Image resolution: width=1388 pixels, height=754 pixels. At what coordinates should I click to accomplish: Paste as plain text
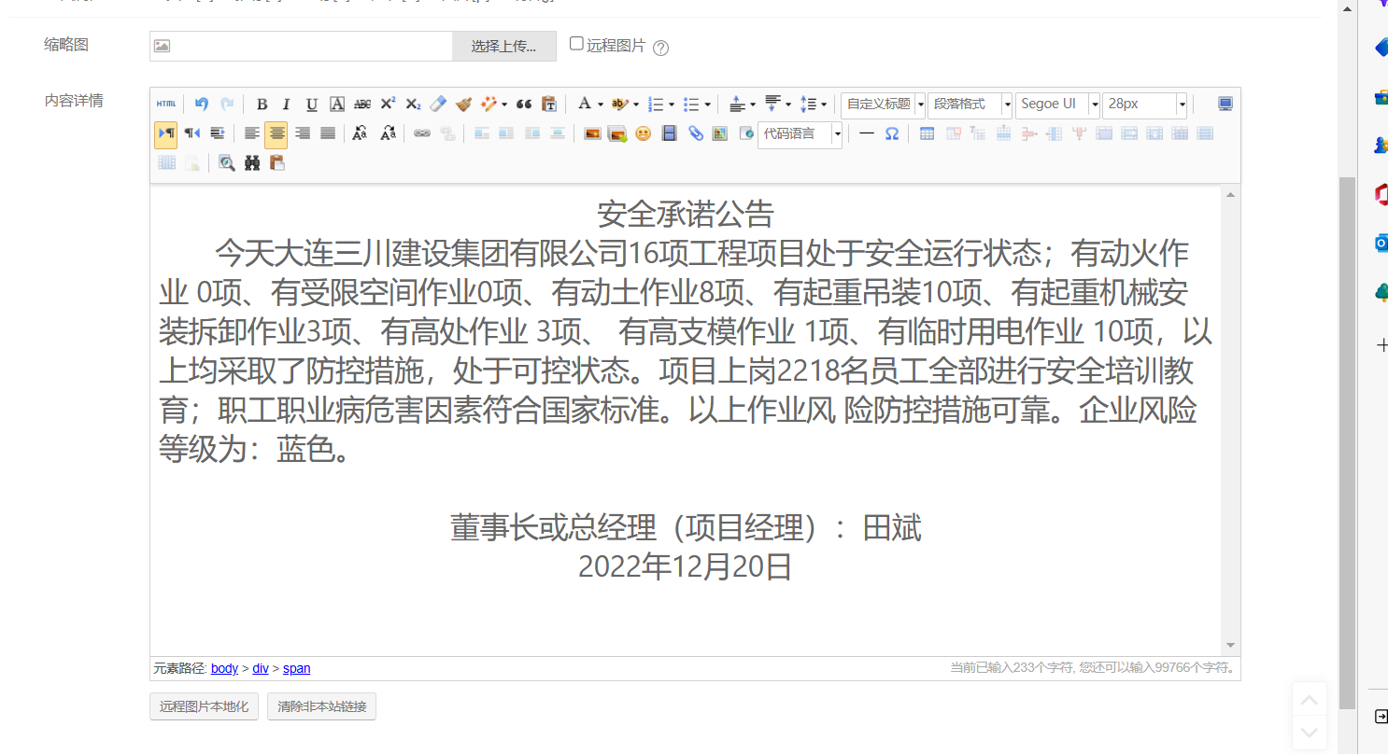point(549,105)
